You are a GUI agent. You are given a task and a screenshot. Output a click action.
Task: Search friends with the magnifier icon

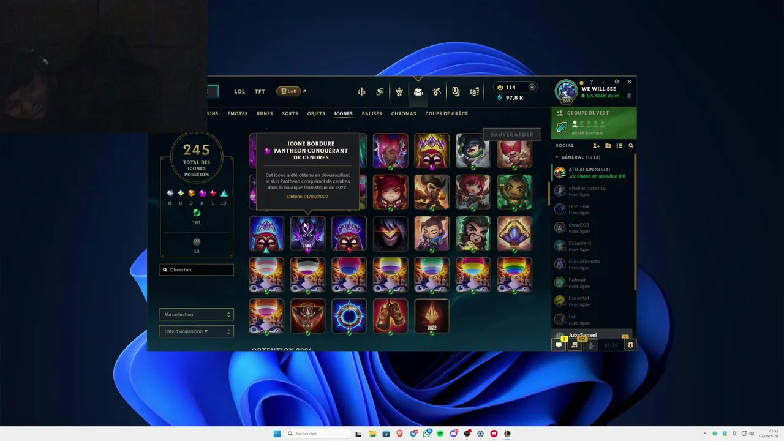(631, 146)
